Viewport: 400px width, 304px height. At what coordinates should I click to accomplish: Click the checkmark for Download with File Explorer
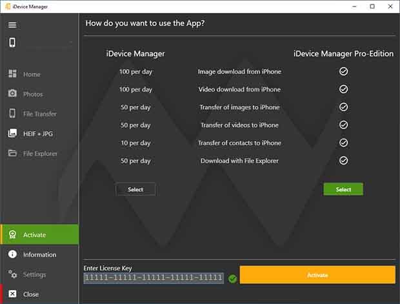[x=343, y=161]
